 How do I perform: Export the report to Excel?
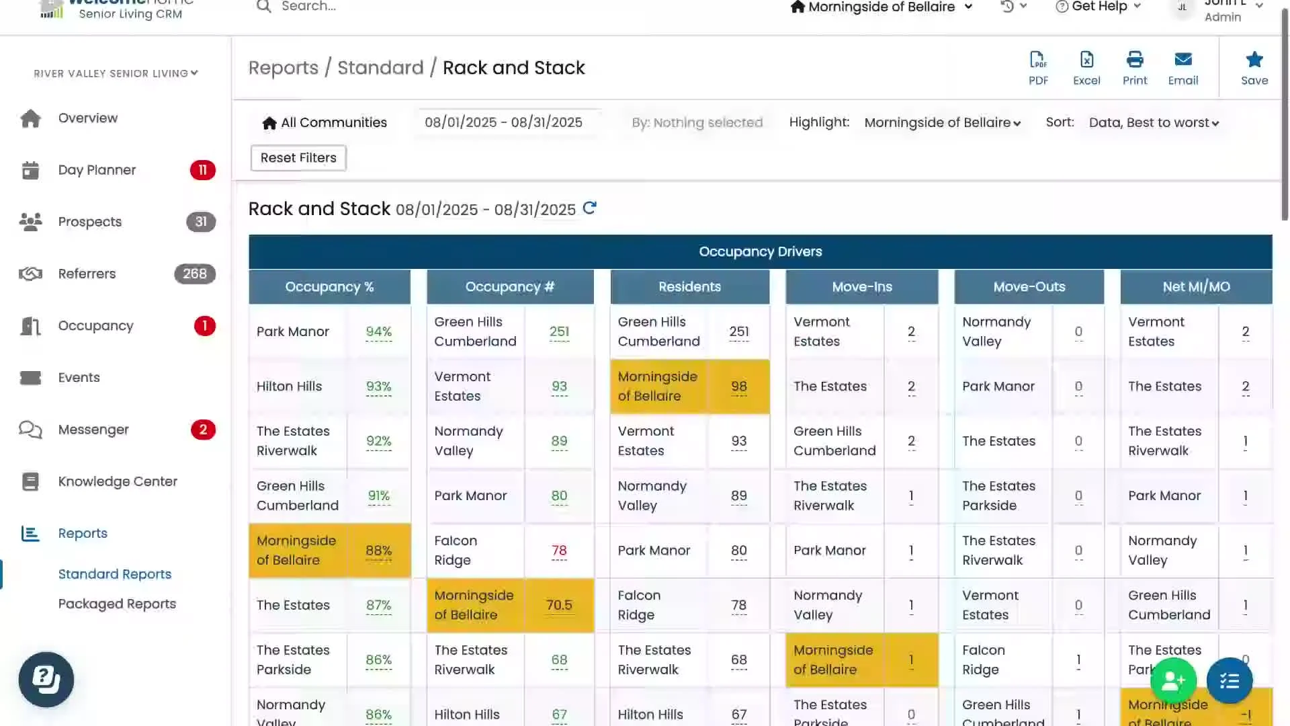1086,68
